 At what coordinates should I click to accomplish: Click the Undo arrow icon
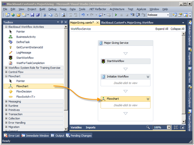point(83,15)
